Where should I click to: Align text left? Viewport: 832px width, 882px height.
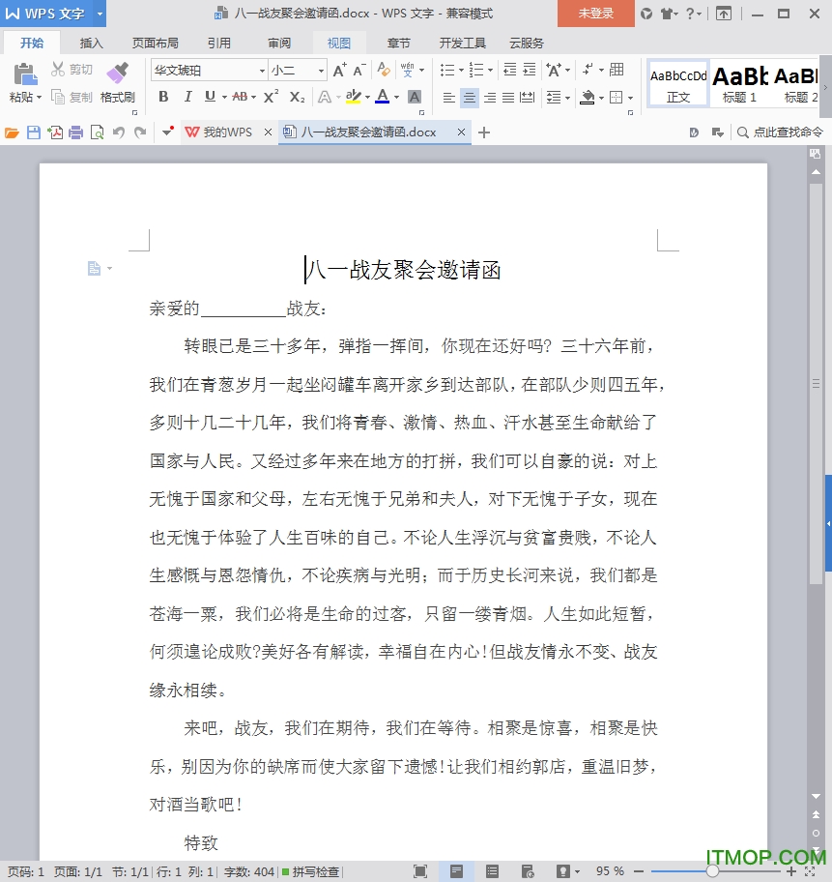point(448,98)
